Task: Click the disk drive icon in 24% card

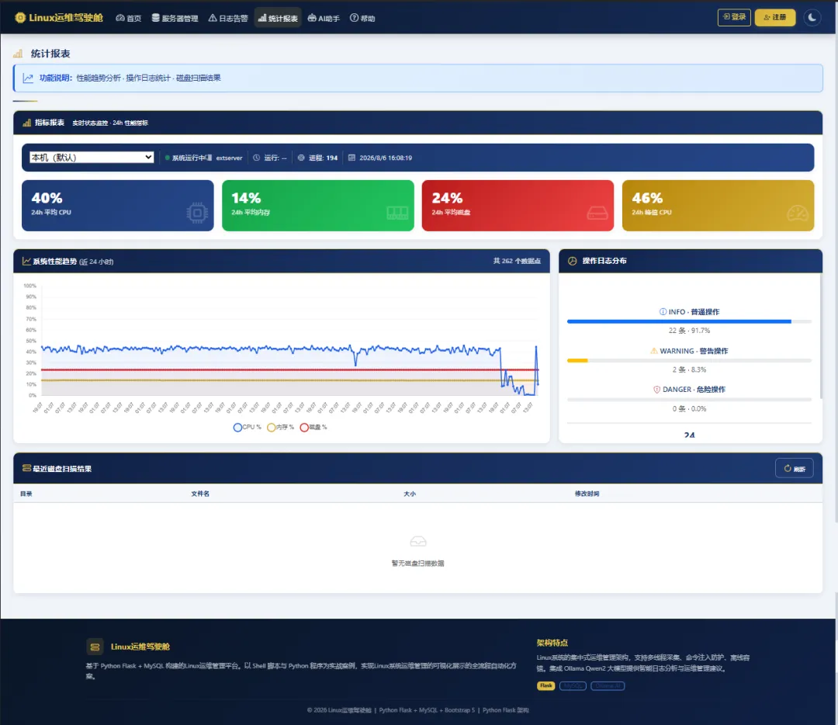Action: coord(597,213)
